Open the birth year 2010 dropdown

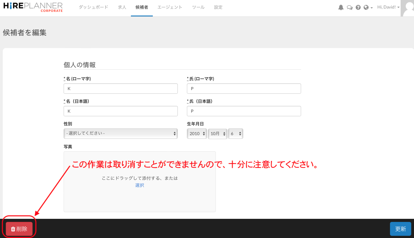(x=197, y=134)
